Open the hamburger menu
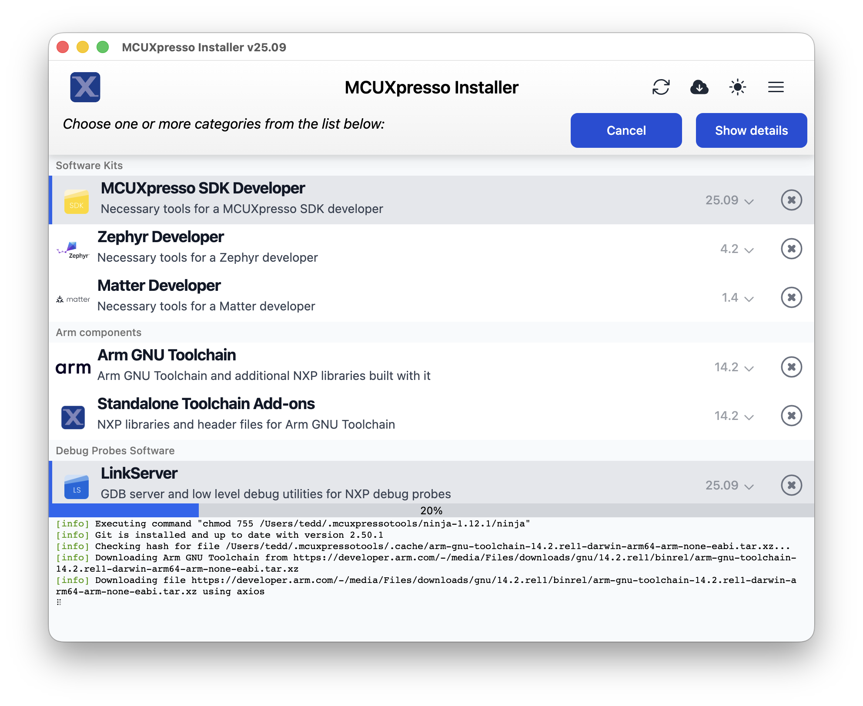The height and width of the screenshot is (706, 863). click(x=776, y=87)
